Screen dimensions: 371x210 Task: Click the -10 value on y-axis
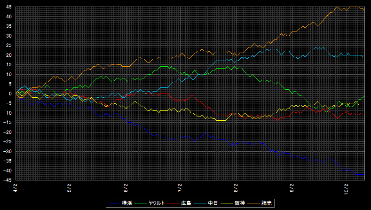[8, 113]
